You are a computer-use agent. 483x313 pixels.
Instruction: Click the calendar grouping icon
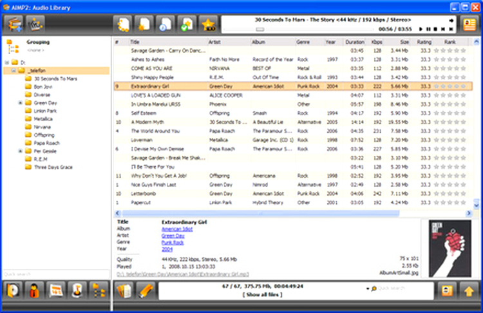click(56, 290)
